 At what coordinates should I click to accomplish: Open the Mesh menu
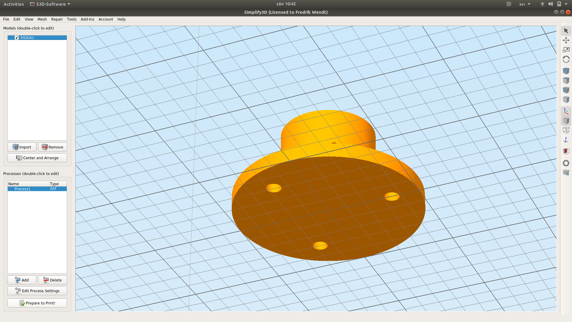[42, 19]
